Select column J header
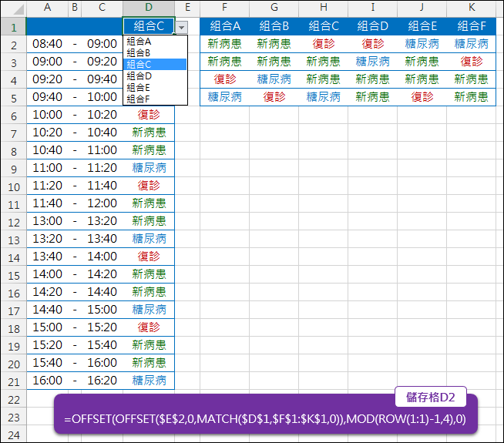The width and height of the screenshot is (504, 443). coord(422,8)
